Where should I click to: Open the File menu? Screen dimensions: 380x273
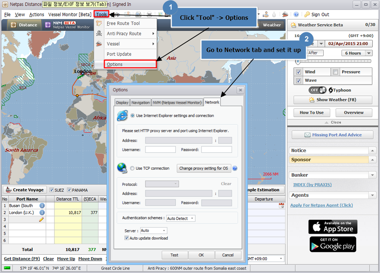(7, 14)
